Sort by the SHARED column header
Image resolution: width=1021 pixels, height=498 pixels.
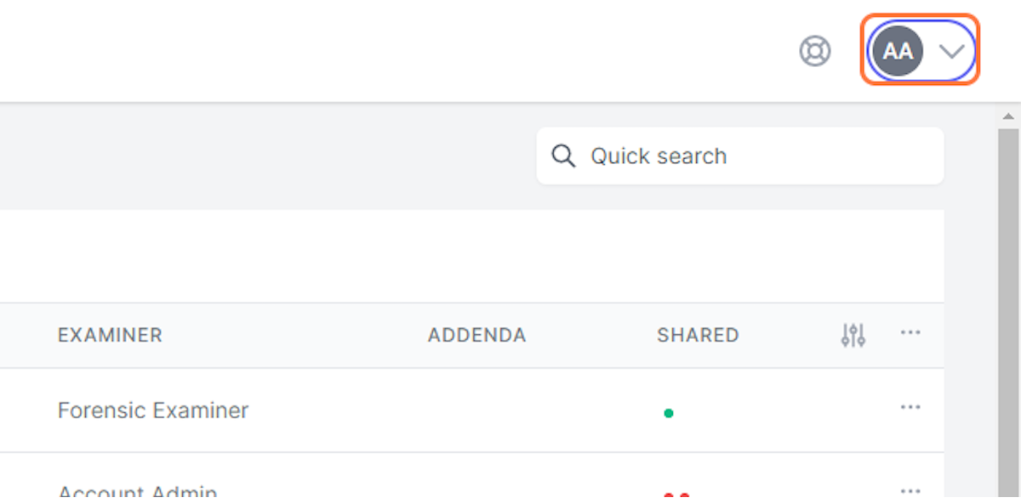[698, 335]
